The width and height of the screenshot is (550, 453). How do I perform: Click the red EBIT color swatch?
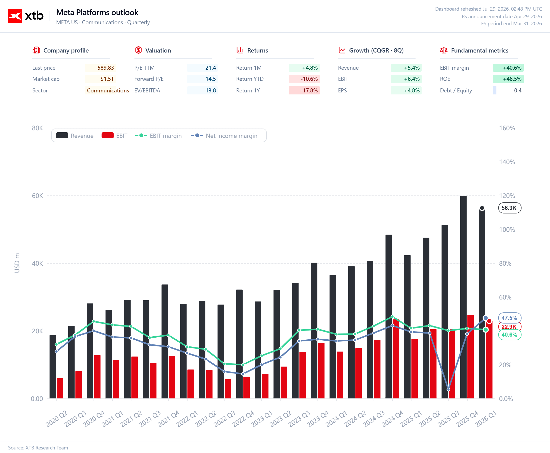click(x=108, y=135)
